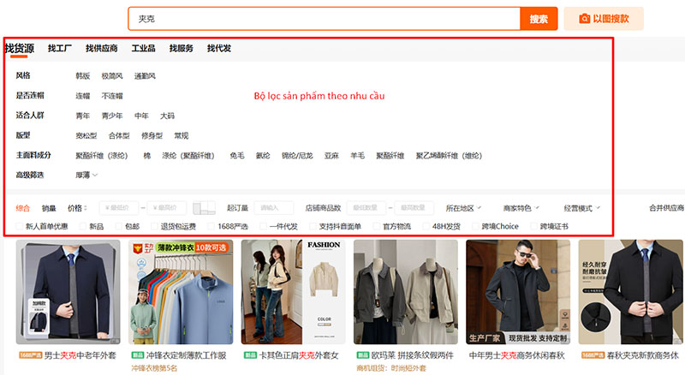Screen dimensions: 685x375
Task: Switch to the 找工厂 tab
Action: pos(61,49)
